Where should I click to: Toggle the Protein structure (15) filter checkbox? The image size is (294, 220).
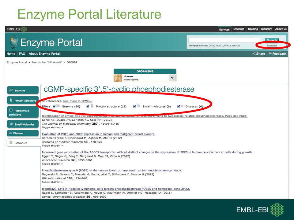(x=88, y=106)
